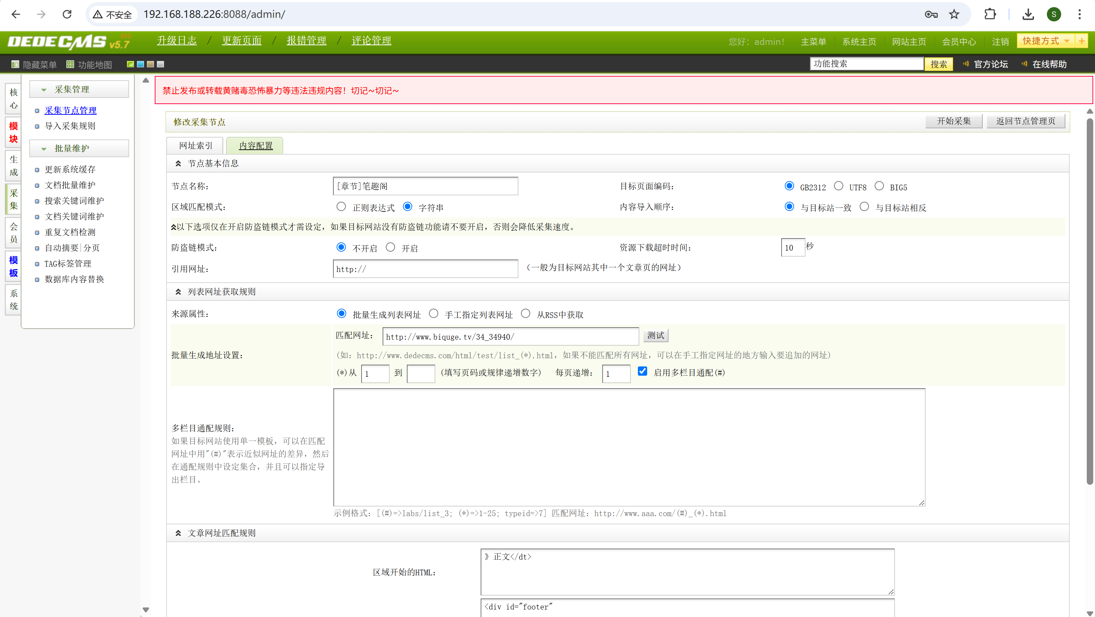Screen dimensions: 1095x617
Task: Bookmark page with star icon
Action: pyautogui.click(x=954, y=15)
